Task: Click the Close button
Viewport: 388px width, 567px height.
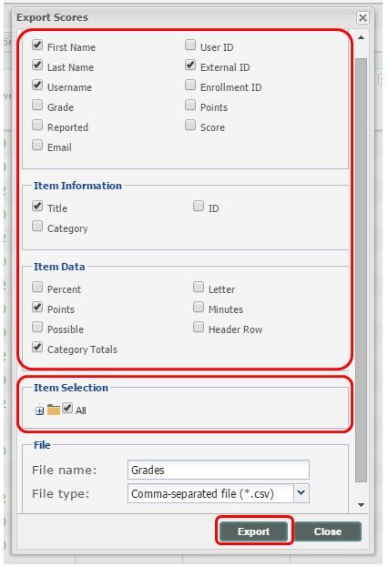Action: (328, 532)
